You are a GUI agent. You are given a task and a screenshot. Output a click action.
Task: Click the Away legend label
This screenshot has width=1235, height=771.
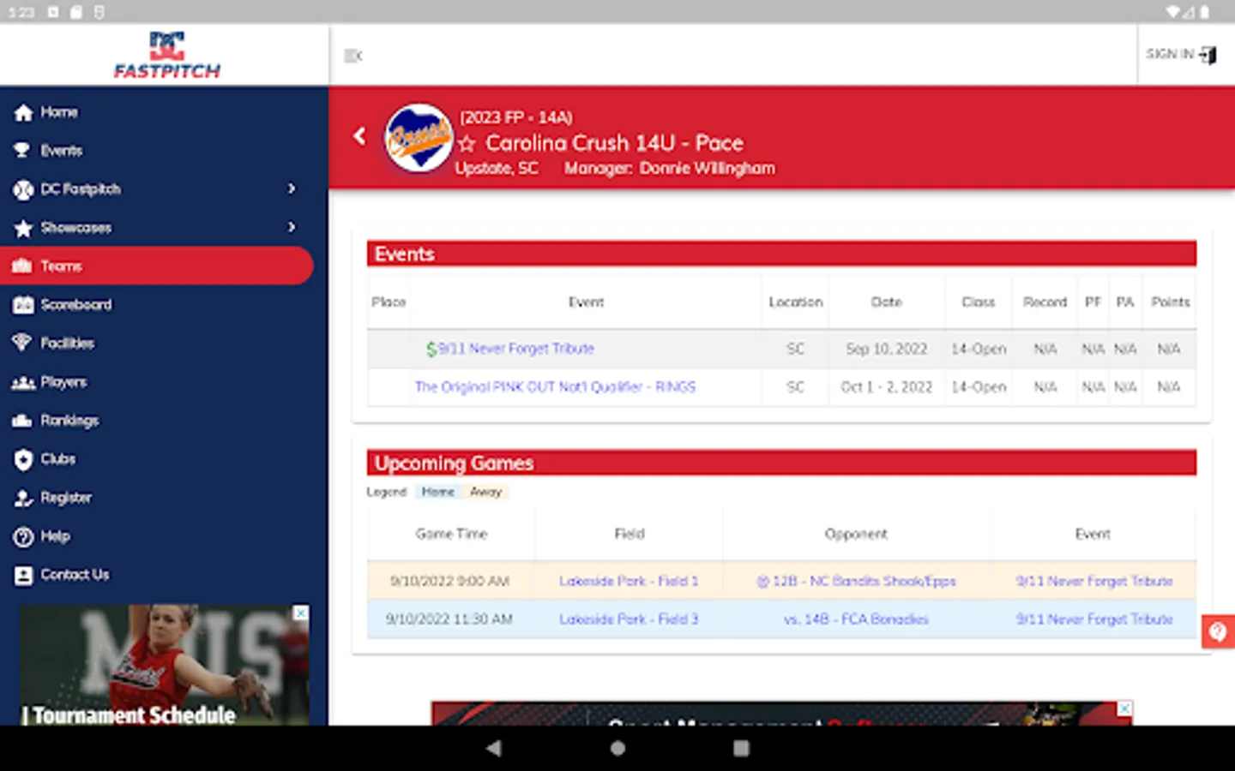485,492
